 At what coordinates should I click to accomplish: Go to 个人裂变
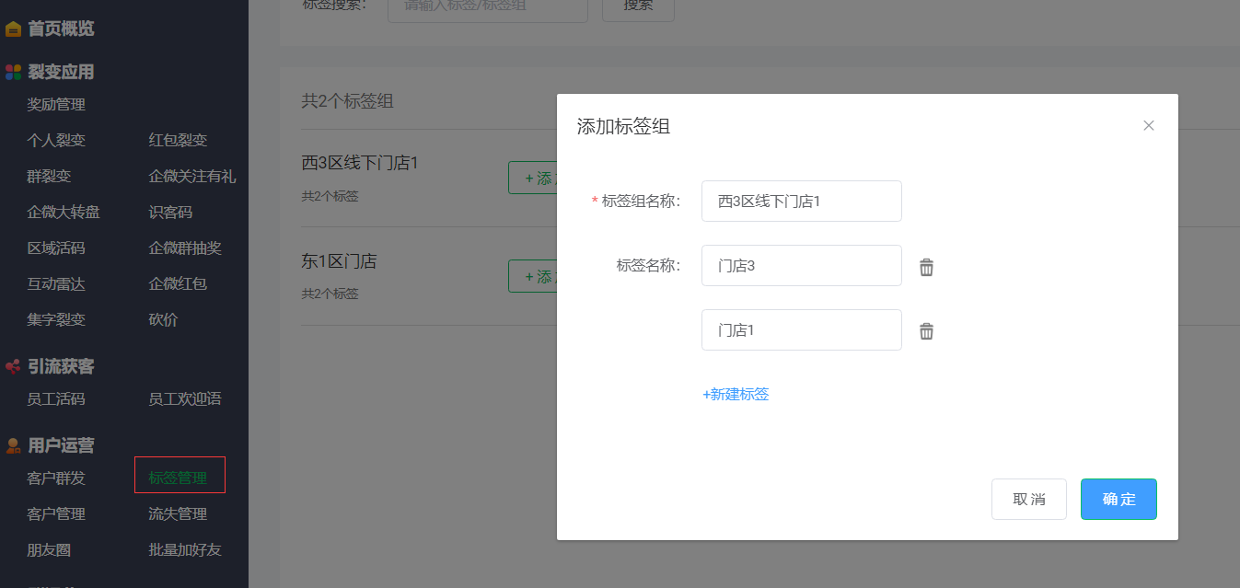point(56,140)
